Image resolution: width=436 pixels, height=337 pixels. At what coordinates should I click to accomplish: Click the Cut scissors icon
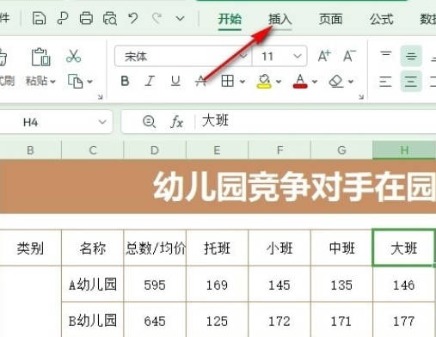[x=74, y=56]
